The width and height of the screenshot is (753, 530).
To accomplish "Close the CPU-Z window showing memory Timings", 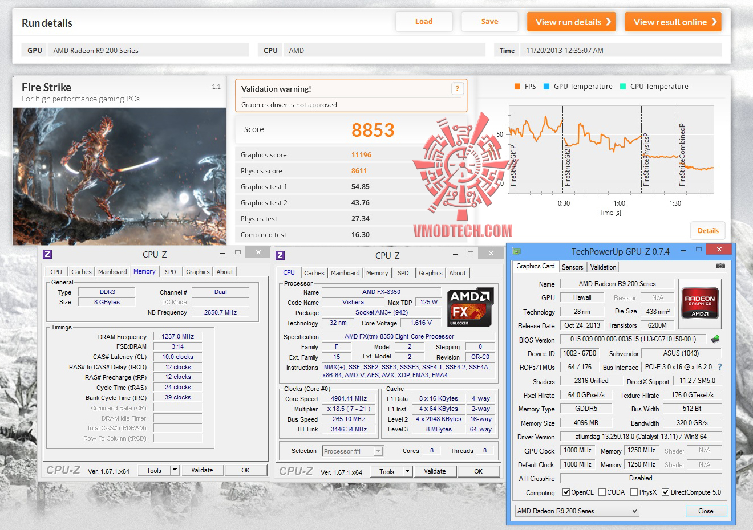I will [x=258, y=252].
